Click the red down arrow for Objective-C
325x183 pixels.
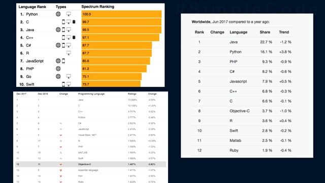point(61,165)
